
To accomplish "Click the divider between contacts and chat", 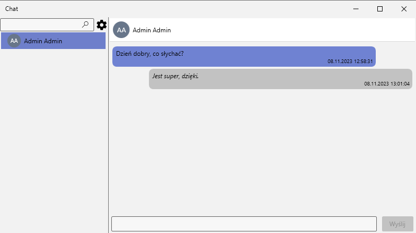I will point(109,130).
